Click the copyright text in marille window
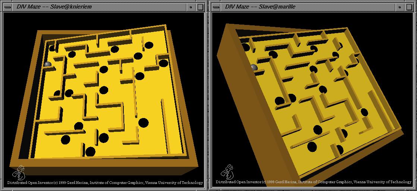The height and width of the screenshot is (191, 417). tap(314, 182)
